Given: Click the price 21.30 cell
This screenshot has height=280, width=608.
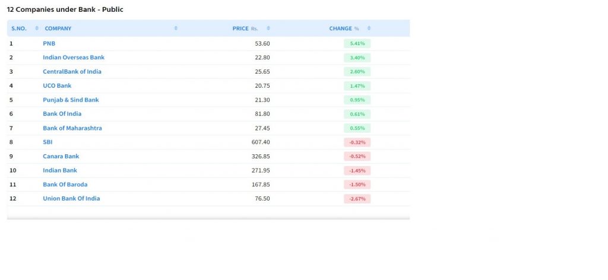Looking at the screenshot, I should pyautogui.click(x=262, y=100).
